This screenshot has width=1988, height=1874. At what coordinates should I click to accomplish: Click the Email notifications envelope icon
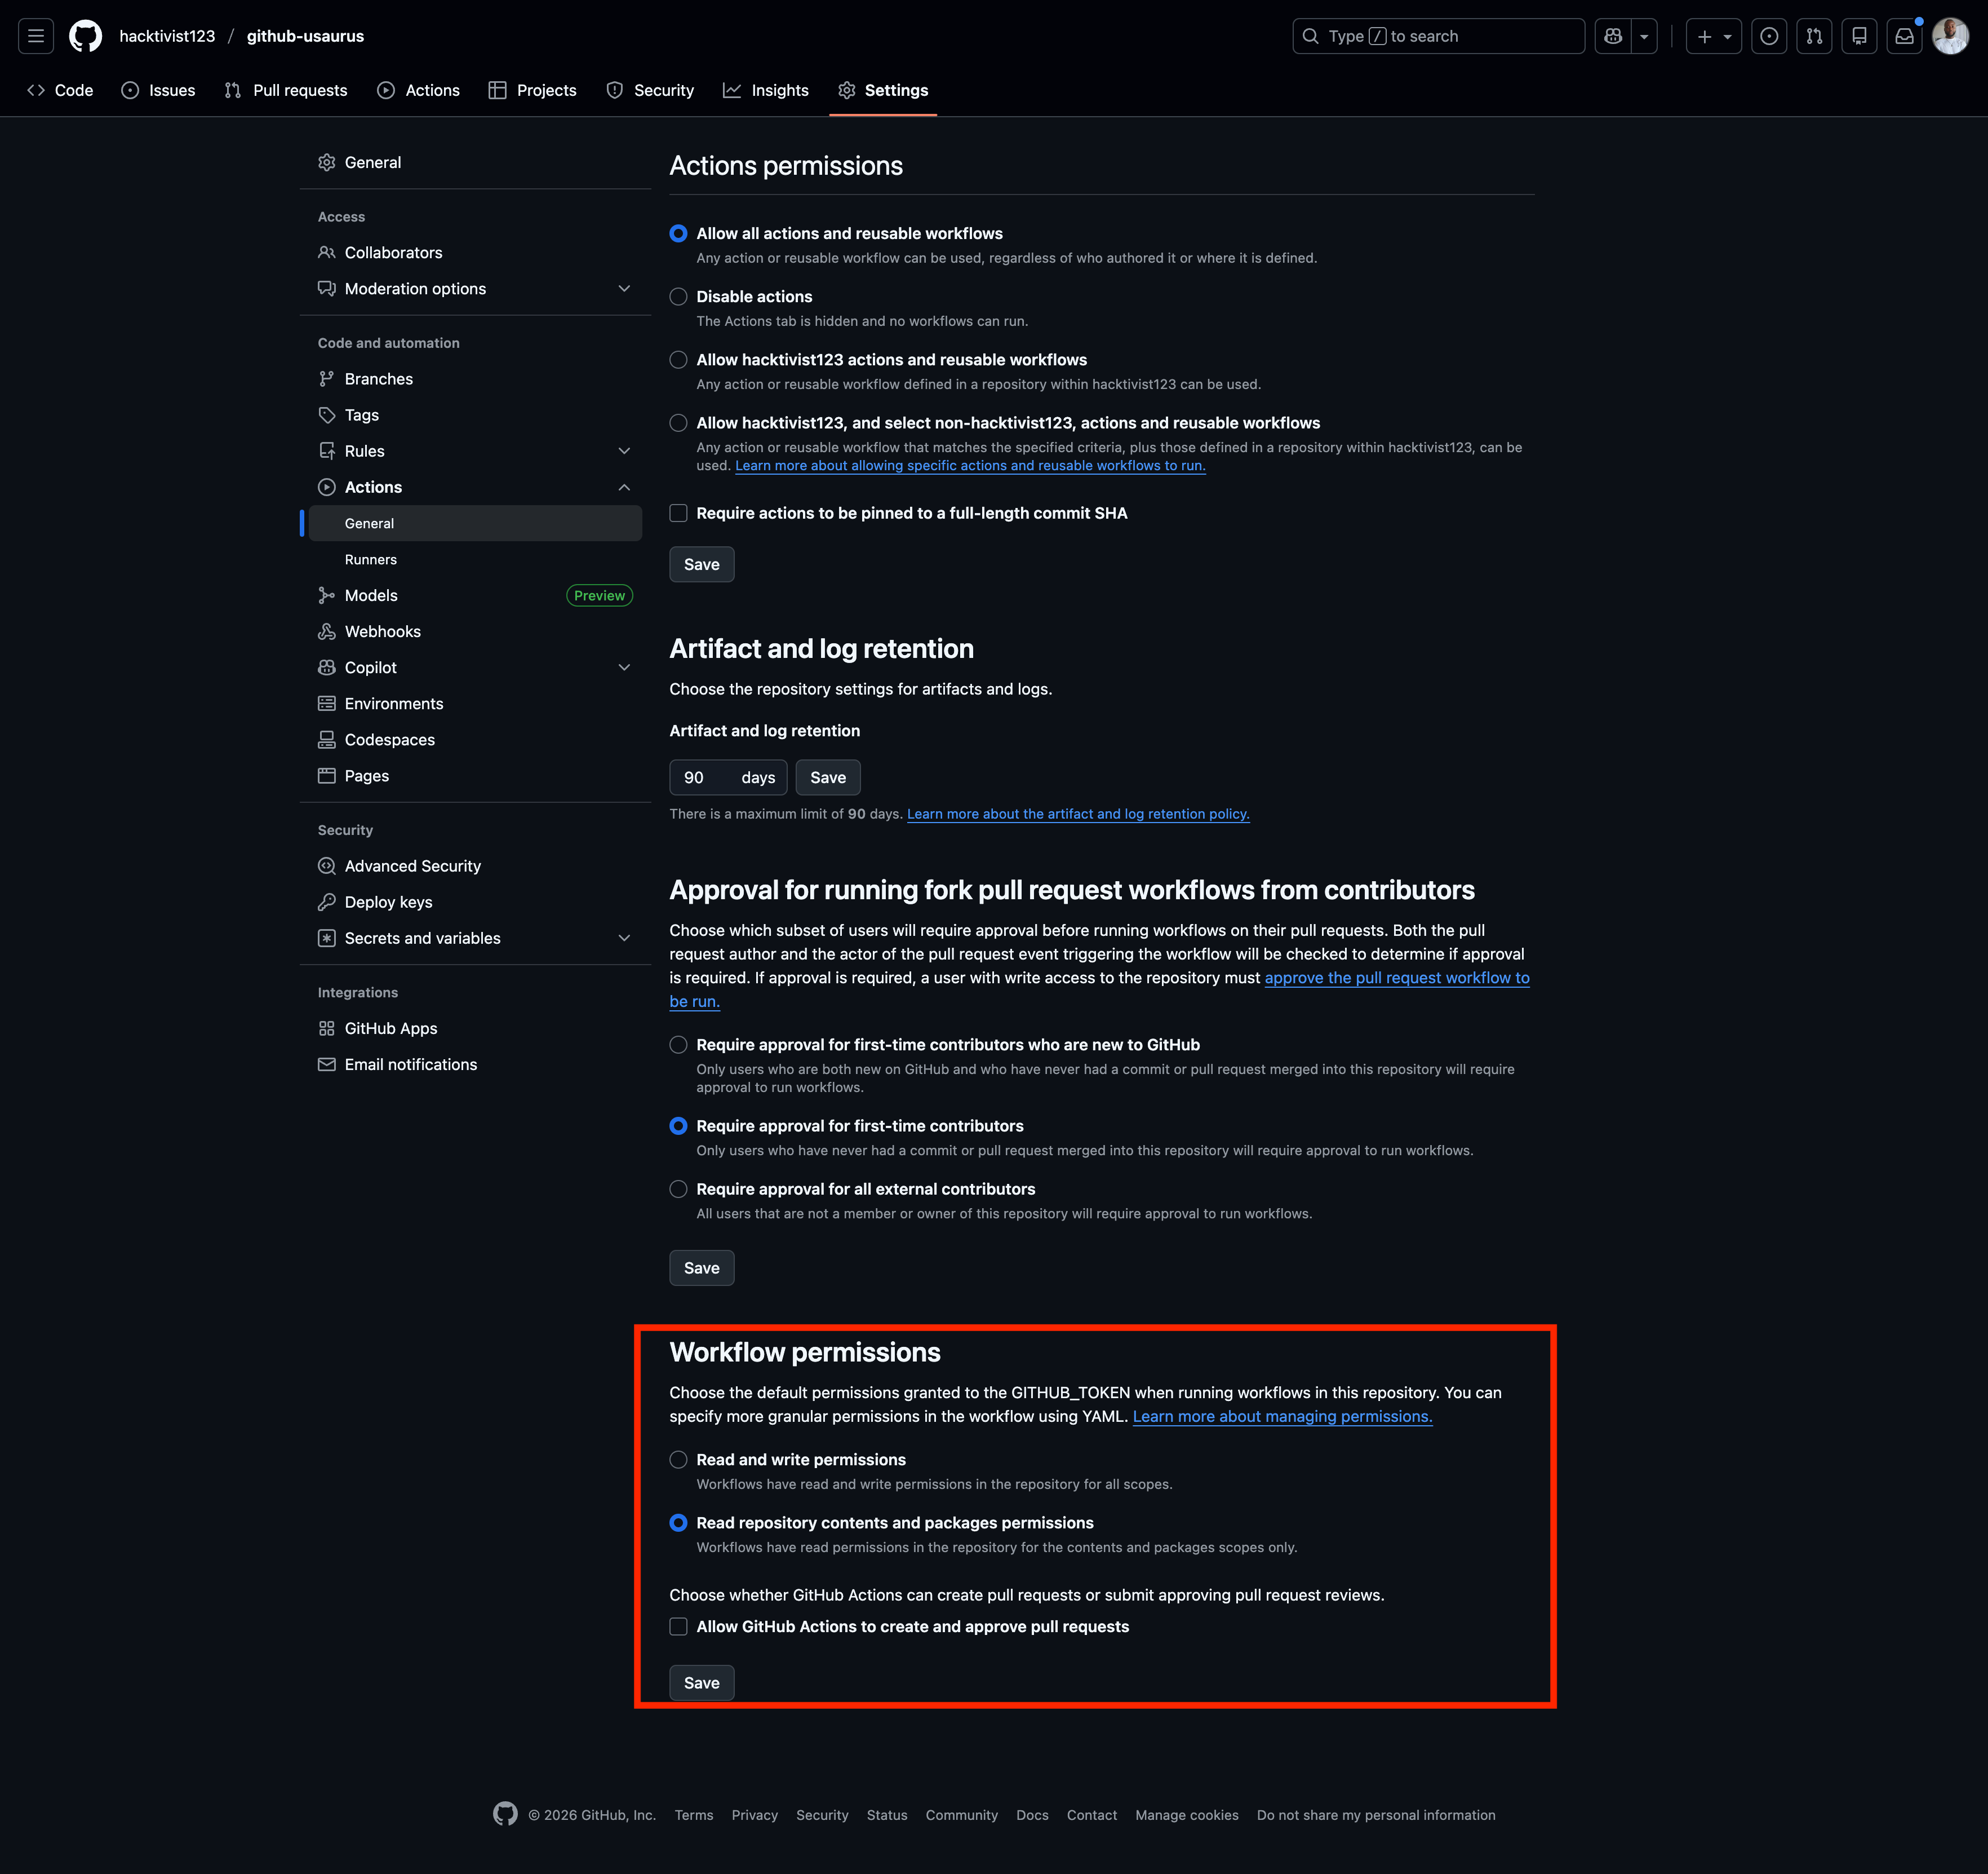tap(326, 1064)
